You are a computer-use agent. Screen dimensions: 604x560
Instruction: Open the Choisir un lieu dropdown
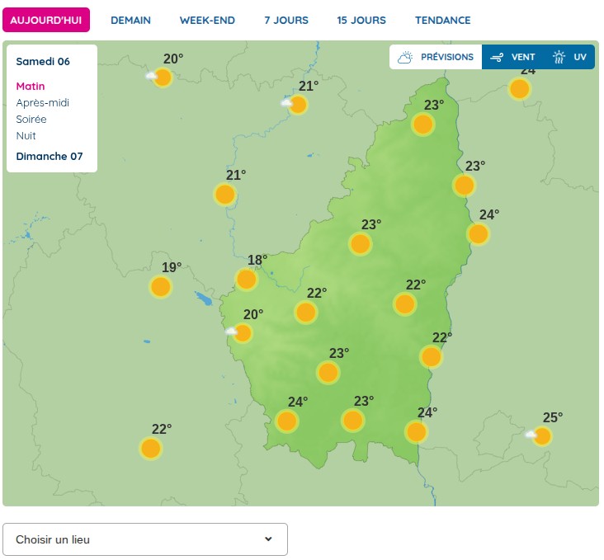[x=145, y=539]
